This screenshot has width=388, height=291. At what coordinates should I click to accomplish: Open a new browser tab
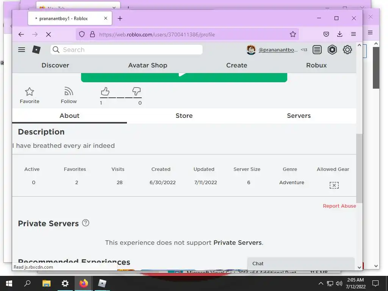(x=120, y=18)
